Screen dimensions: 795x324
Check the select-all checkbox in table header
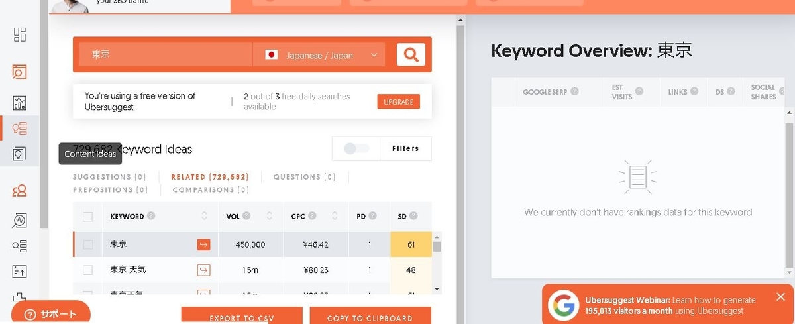click(x=87, y=216)
